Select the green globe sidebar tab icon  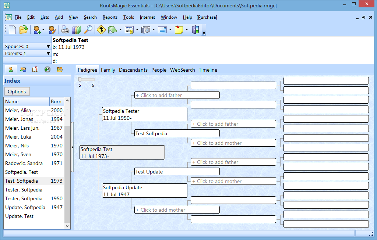(47, 69)
